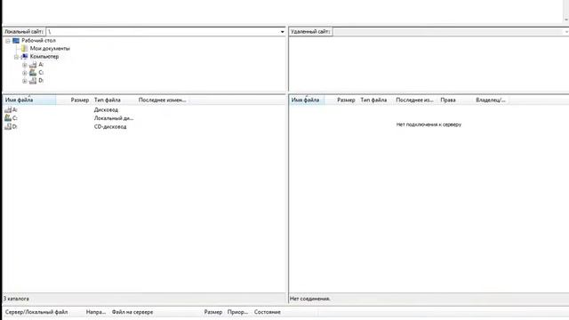
Task: Collapse the Рабочий стол tree node
Action: point(8,41)
